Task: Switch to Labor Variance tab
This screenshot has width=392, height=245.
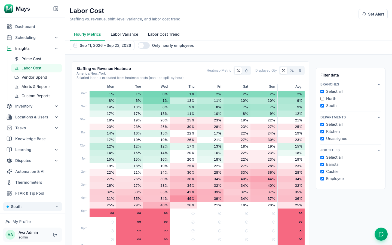Action: click(124, 34)
